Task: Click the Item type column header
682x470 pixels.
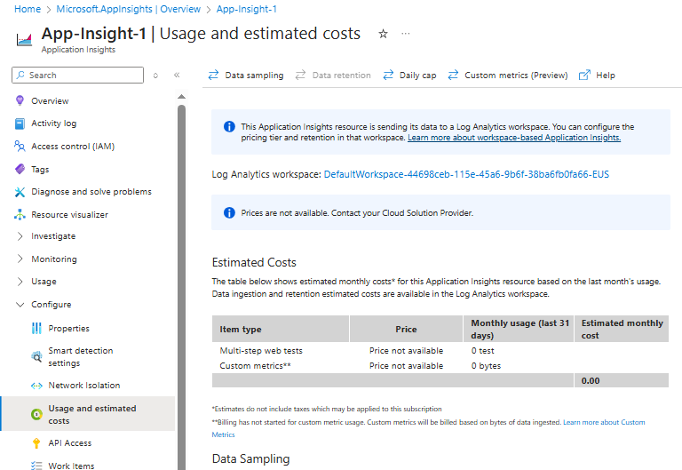Action: (x=281, y=329)
